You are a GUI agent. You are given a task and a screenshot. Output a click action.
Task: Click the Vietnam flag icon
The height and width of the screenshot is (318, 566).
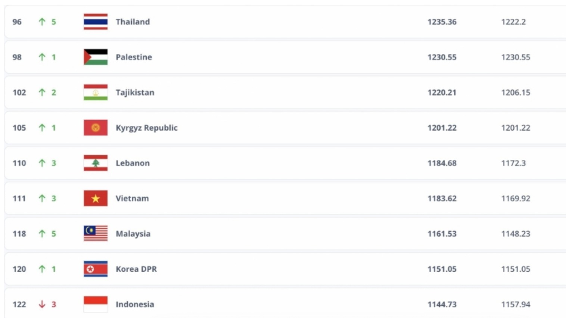[96, 198]
